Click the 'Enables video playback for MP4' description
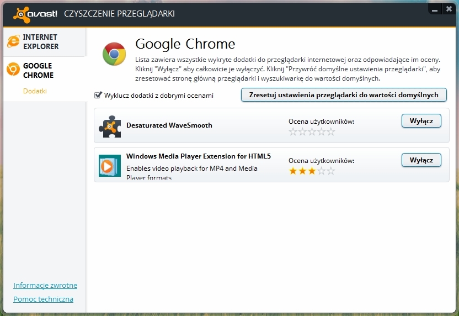 tap(192, 173)
